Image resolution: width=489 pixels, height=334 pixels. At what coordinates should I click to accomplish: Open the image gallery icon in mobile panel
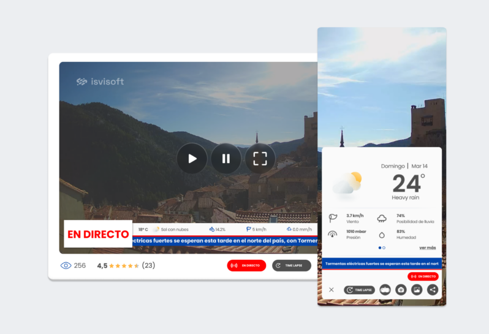point(417,290)
